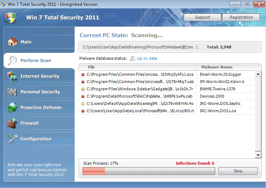Select the IRC-Worm.DOS.Septic infection row
Viewport: 266px width, 188px height.
coord(166,103)
